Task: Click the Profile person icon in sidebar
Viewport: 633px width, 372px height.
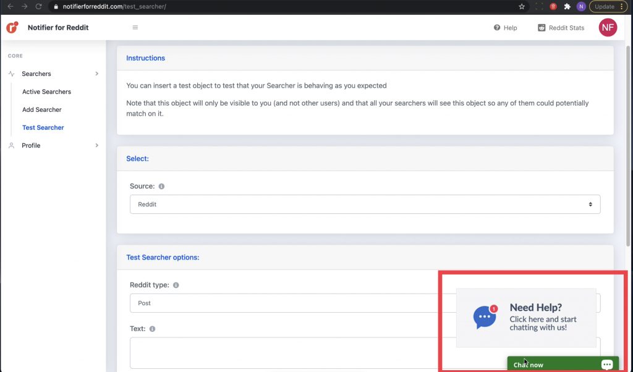Action: click(x=11, y=146)
